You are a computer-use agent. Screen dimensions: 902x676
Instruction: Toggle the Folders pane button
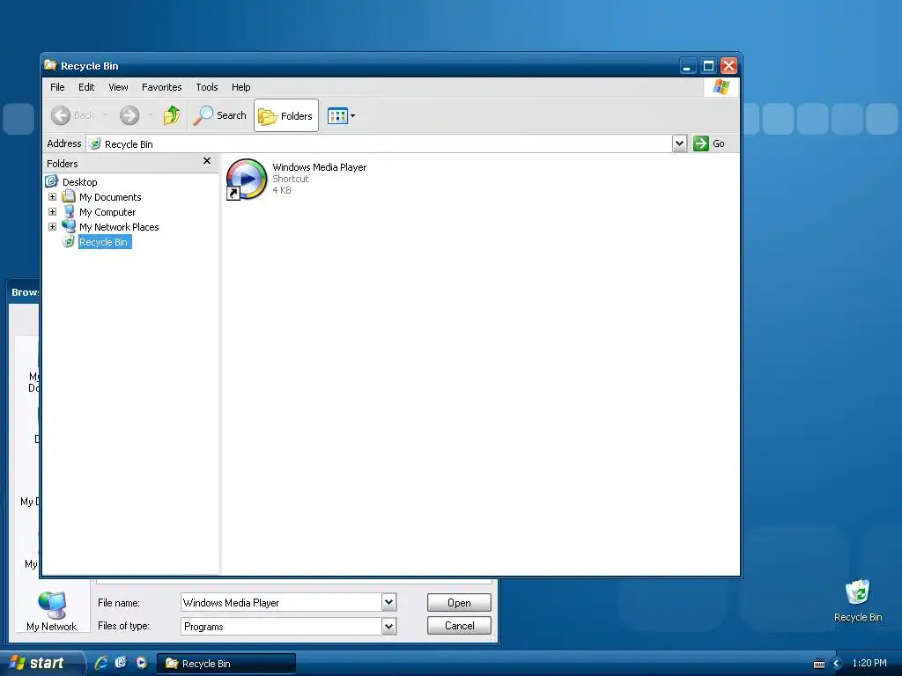click(286, 115)
